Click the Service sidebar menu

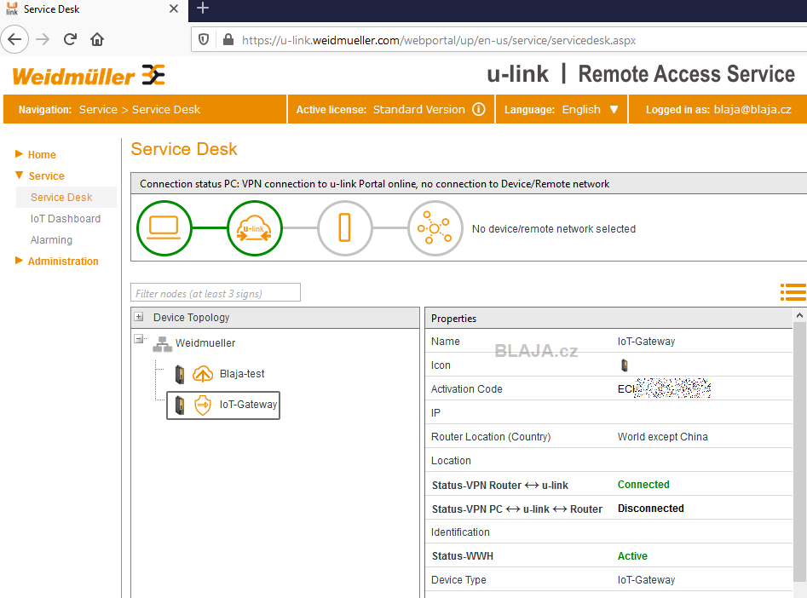point(46,176)
